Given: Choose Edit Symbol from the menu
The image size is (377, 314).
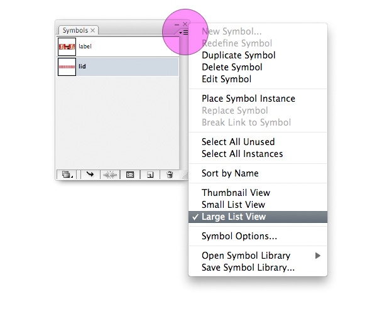Looking at the screenshot, I should tap(226, 79).
